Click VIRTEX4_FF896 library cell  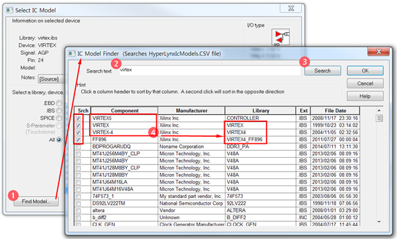[x=260, y=139]
